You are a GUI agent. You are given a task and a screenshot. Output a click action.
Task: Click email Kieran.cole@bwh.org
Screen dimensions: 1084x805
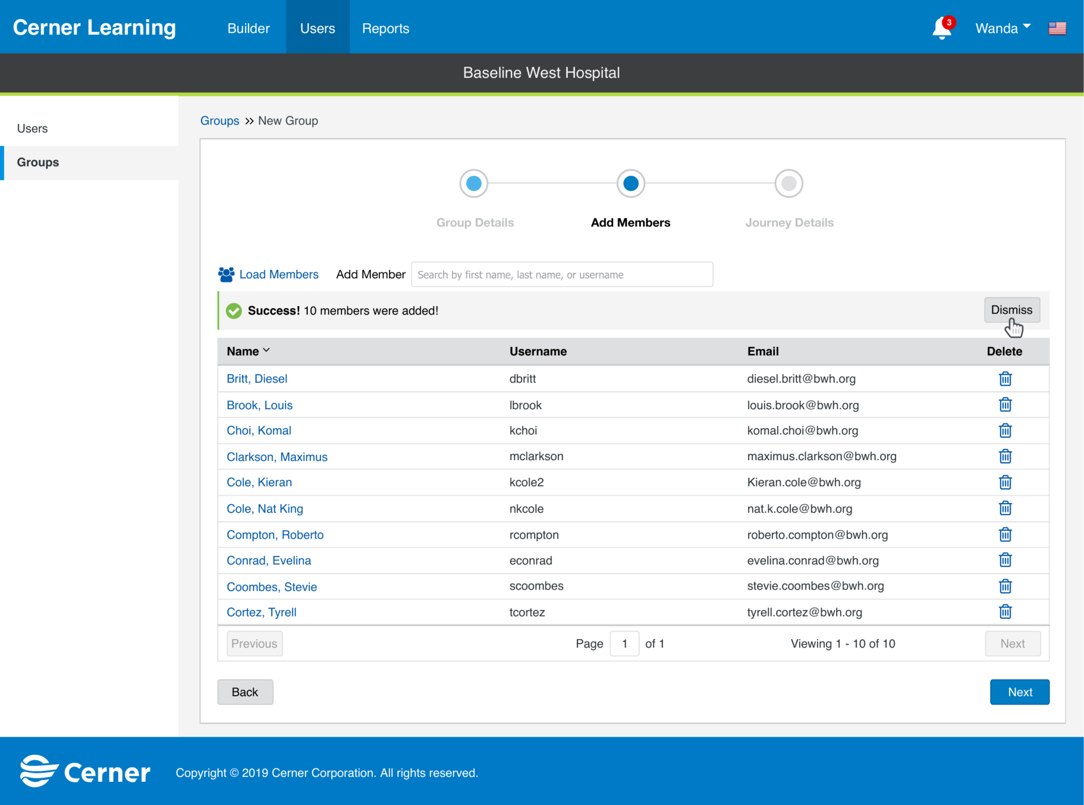[804, 483]
